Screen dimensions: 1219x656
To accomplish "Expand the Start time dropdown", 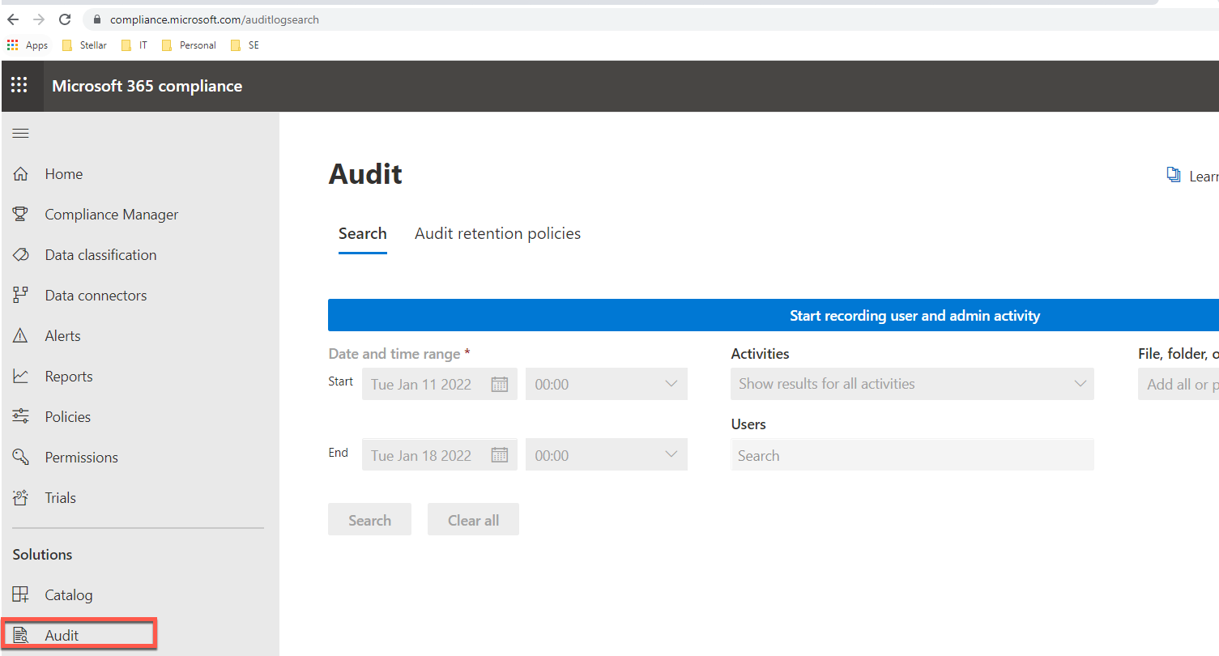I will coord(606,385).
